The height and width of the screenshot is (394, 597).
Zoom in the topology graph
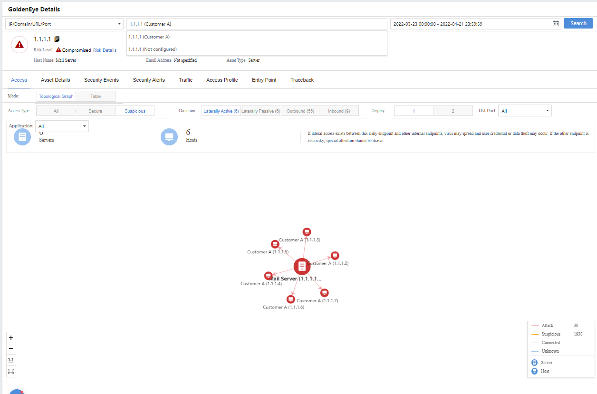coord(11,338)
